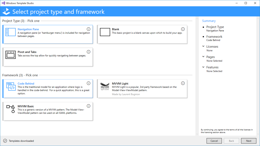260x146 pixels.
Task: Click the Pivot and Tabs layout icon
Action: click(10, 55)
